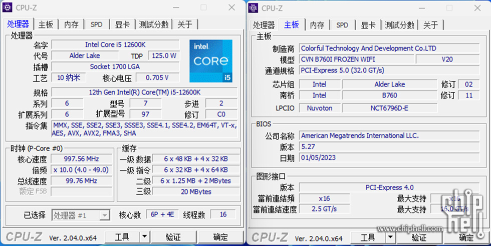Select the 处理器 tab in the left window
This screenshot has height=246, width=491.
pos(18,24)
